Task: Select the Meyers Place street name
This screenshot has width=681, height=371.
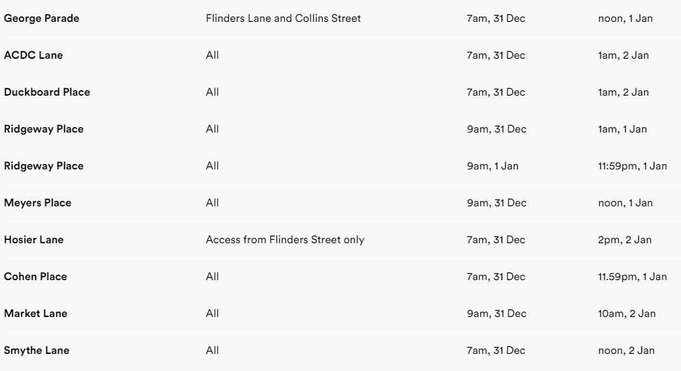Action: [x=38, y=203]
